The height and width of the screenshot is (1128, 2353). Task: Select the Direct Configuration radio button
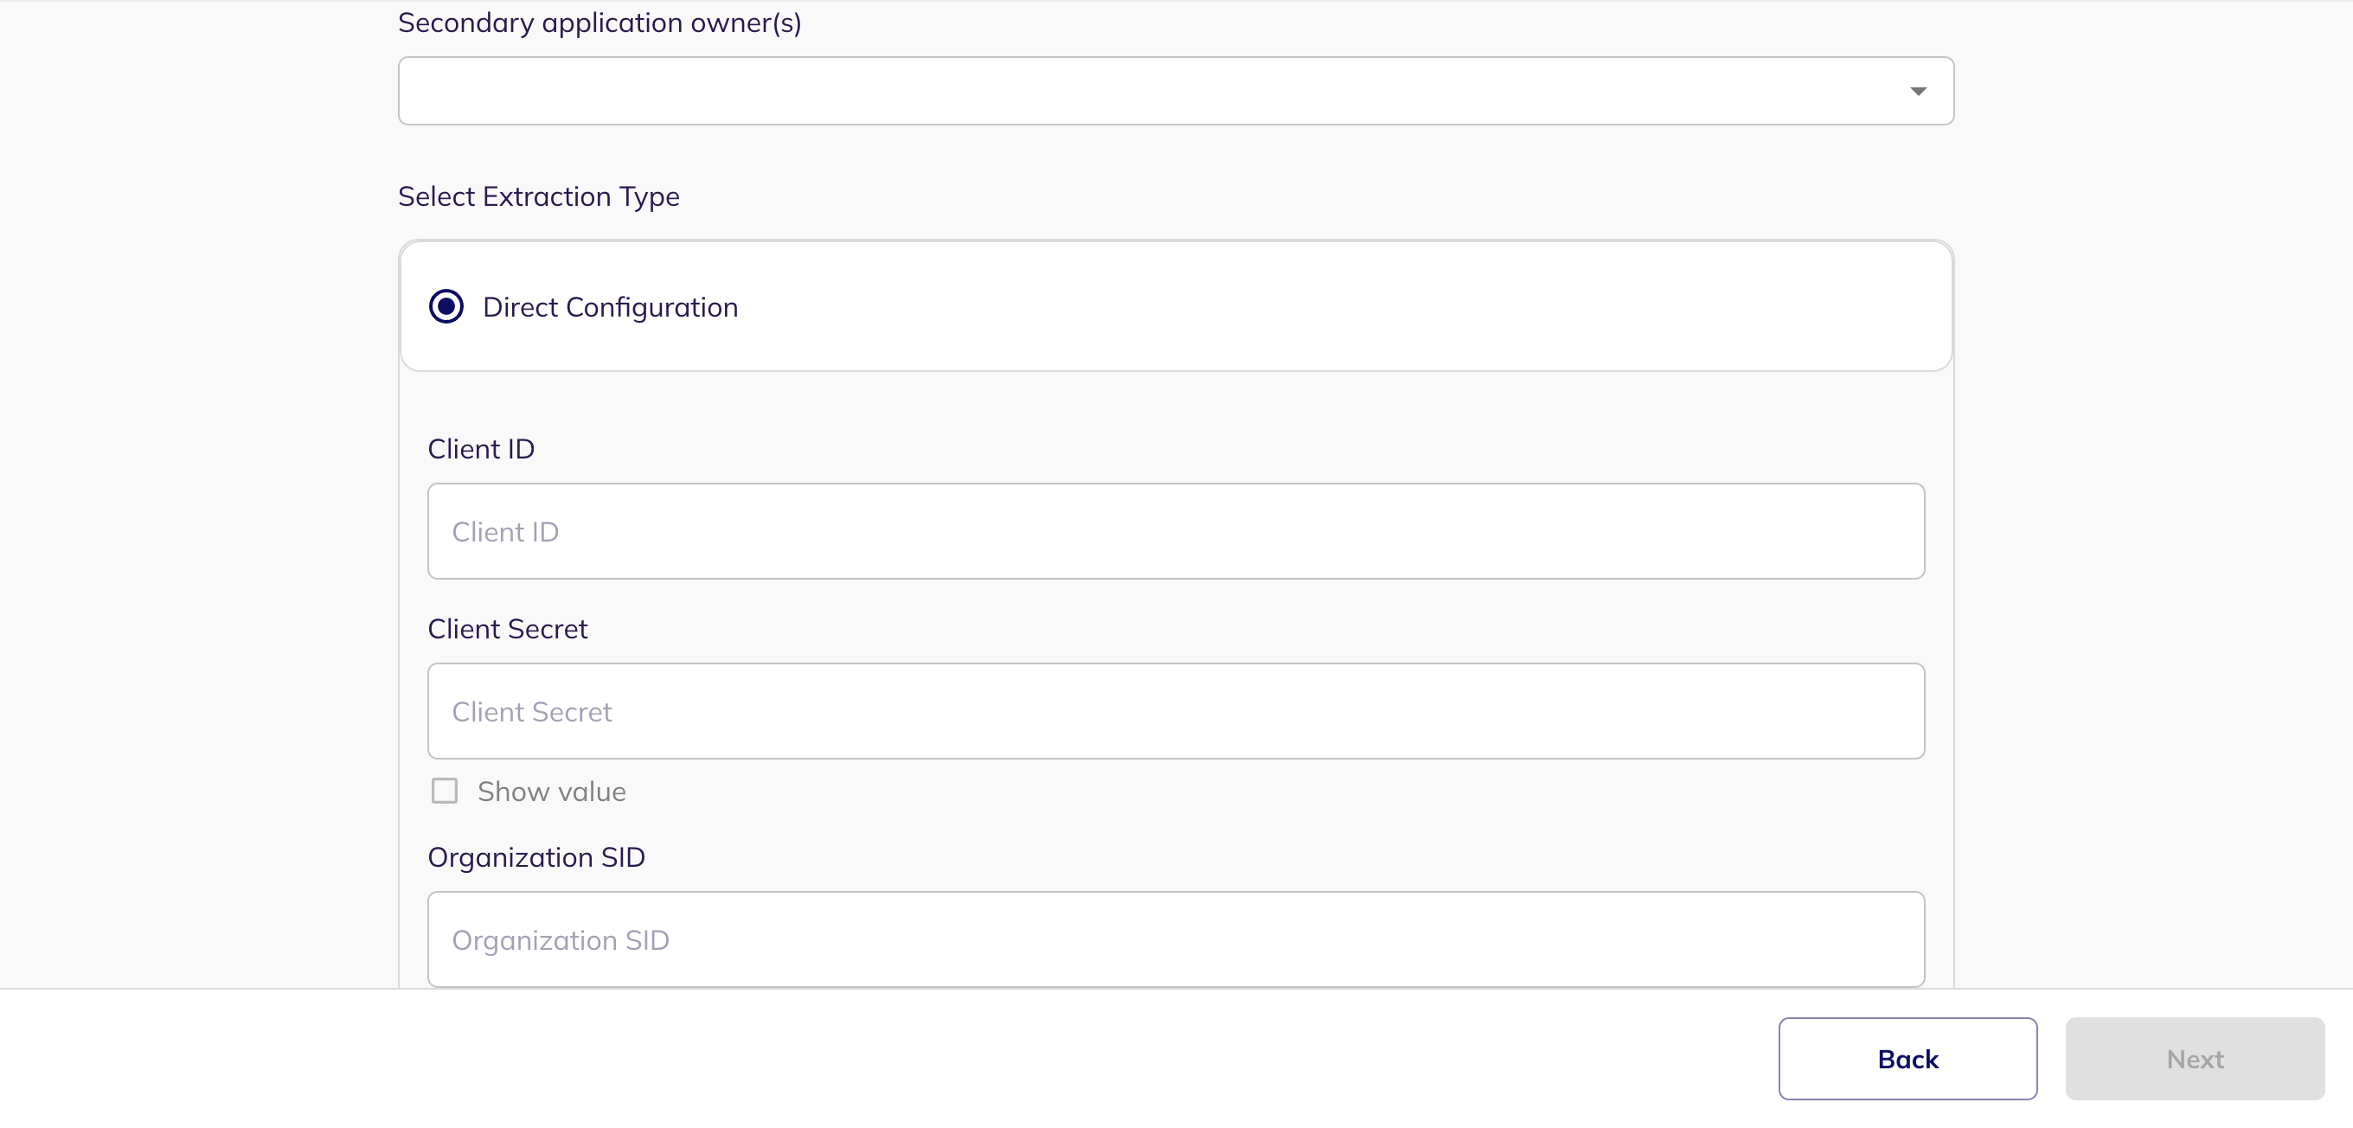pyautogui.click(x=446, y=306)
